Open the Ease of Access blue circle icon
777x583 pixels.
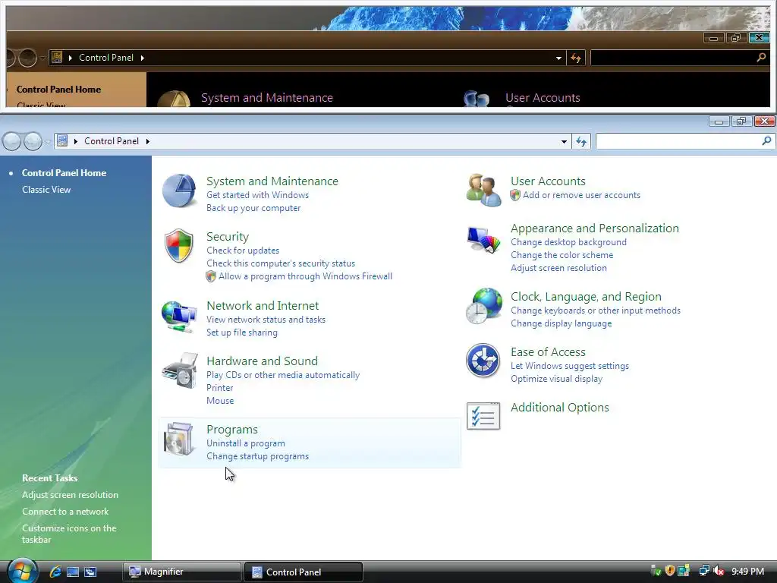pyautogui.click(x=483, y=361)
